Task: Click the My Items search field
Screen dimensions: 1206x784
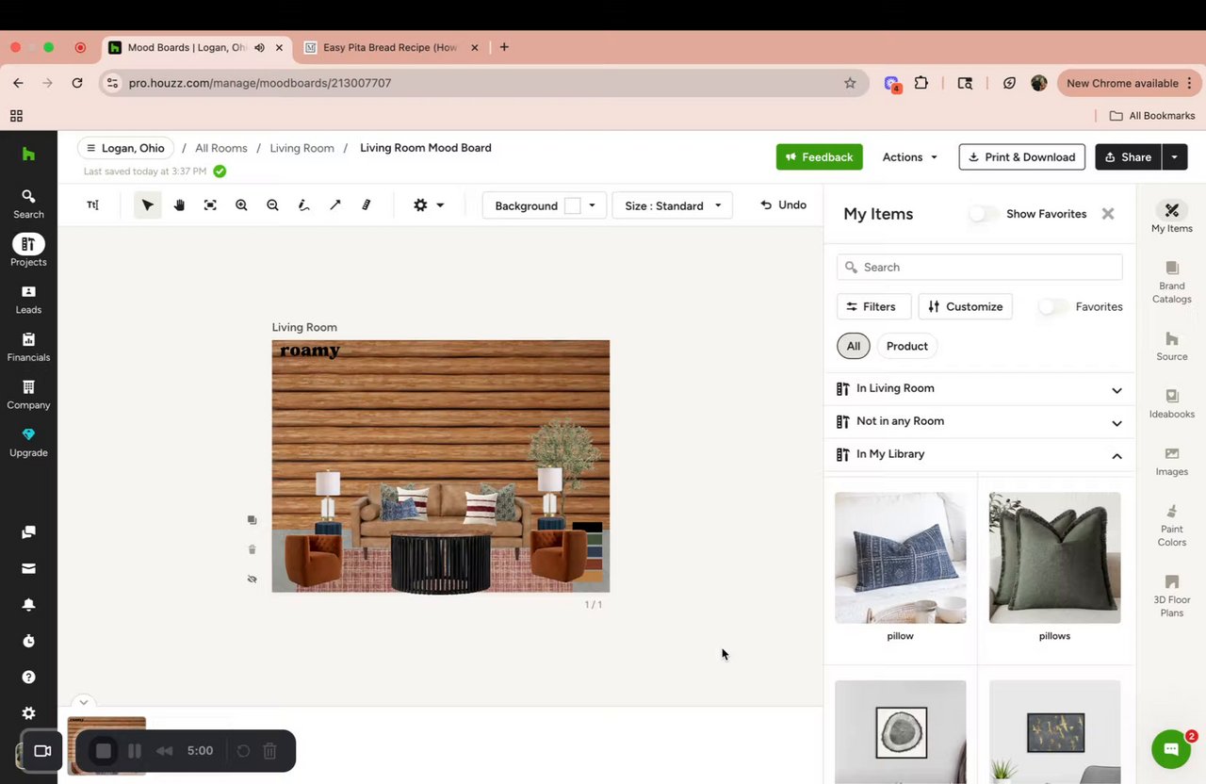Action: coord(980,267)
